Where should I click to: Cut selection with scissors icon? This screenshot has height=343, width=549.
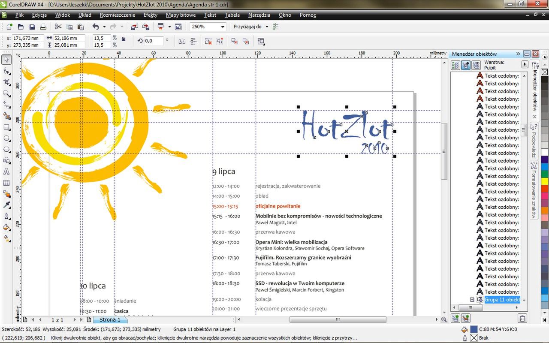point(58,27)
